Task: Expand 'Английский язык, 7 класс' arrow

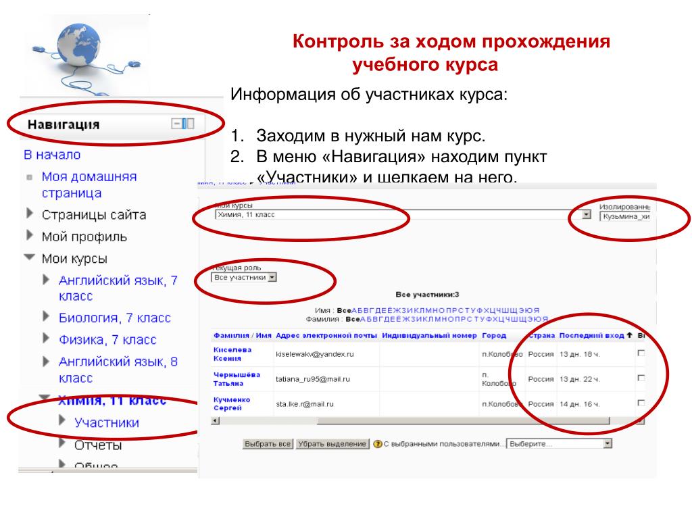Action: [x=46, y=279]
